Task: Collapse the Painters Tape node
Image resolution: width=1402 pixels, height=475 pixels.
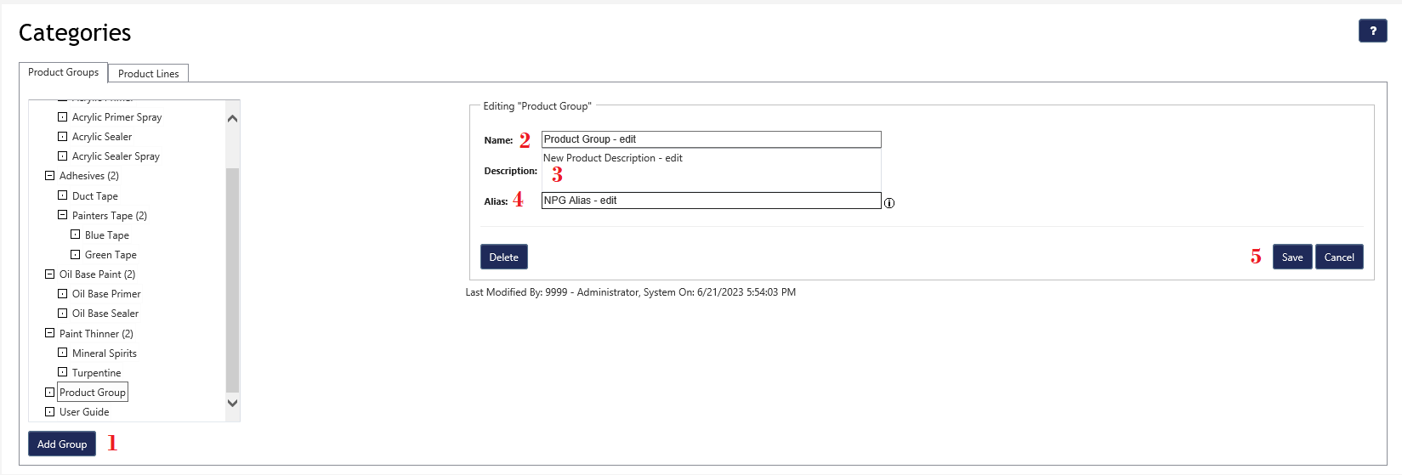Action: tap(62, 215)
